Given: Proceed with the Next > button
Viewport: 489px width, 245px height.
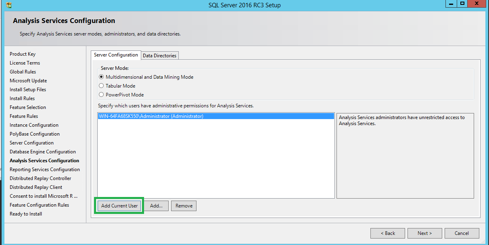Looking at the screenshot, I should 424,233.
